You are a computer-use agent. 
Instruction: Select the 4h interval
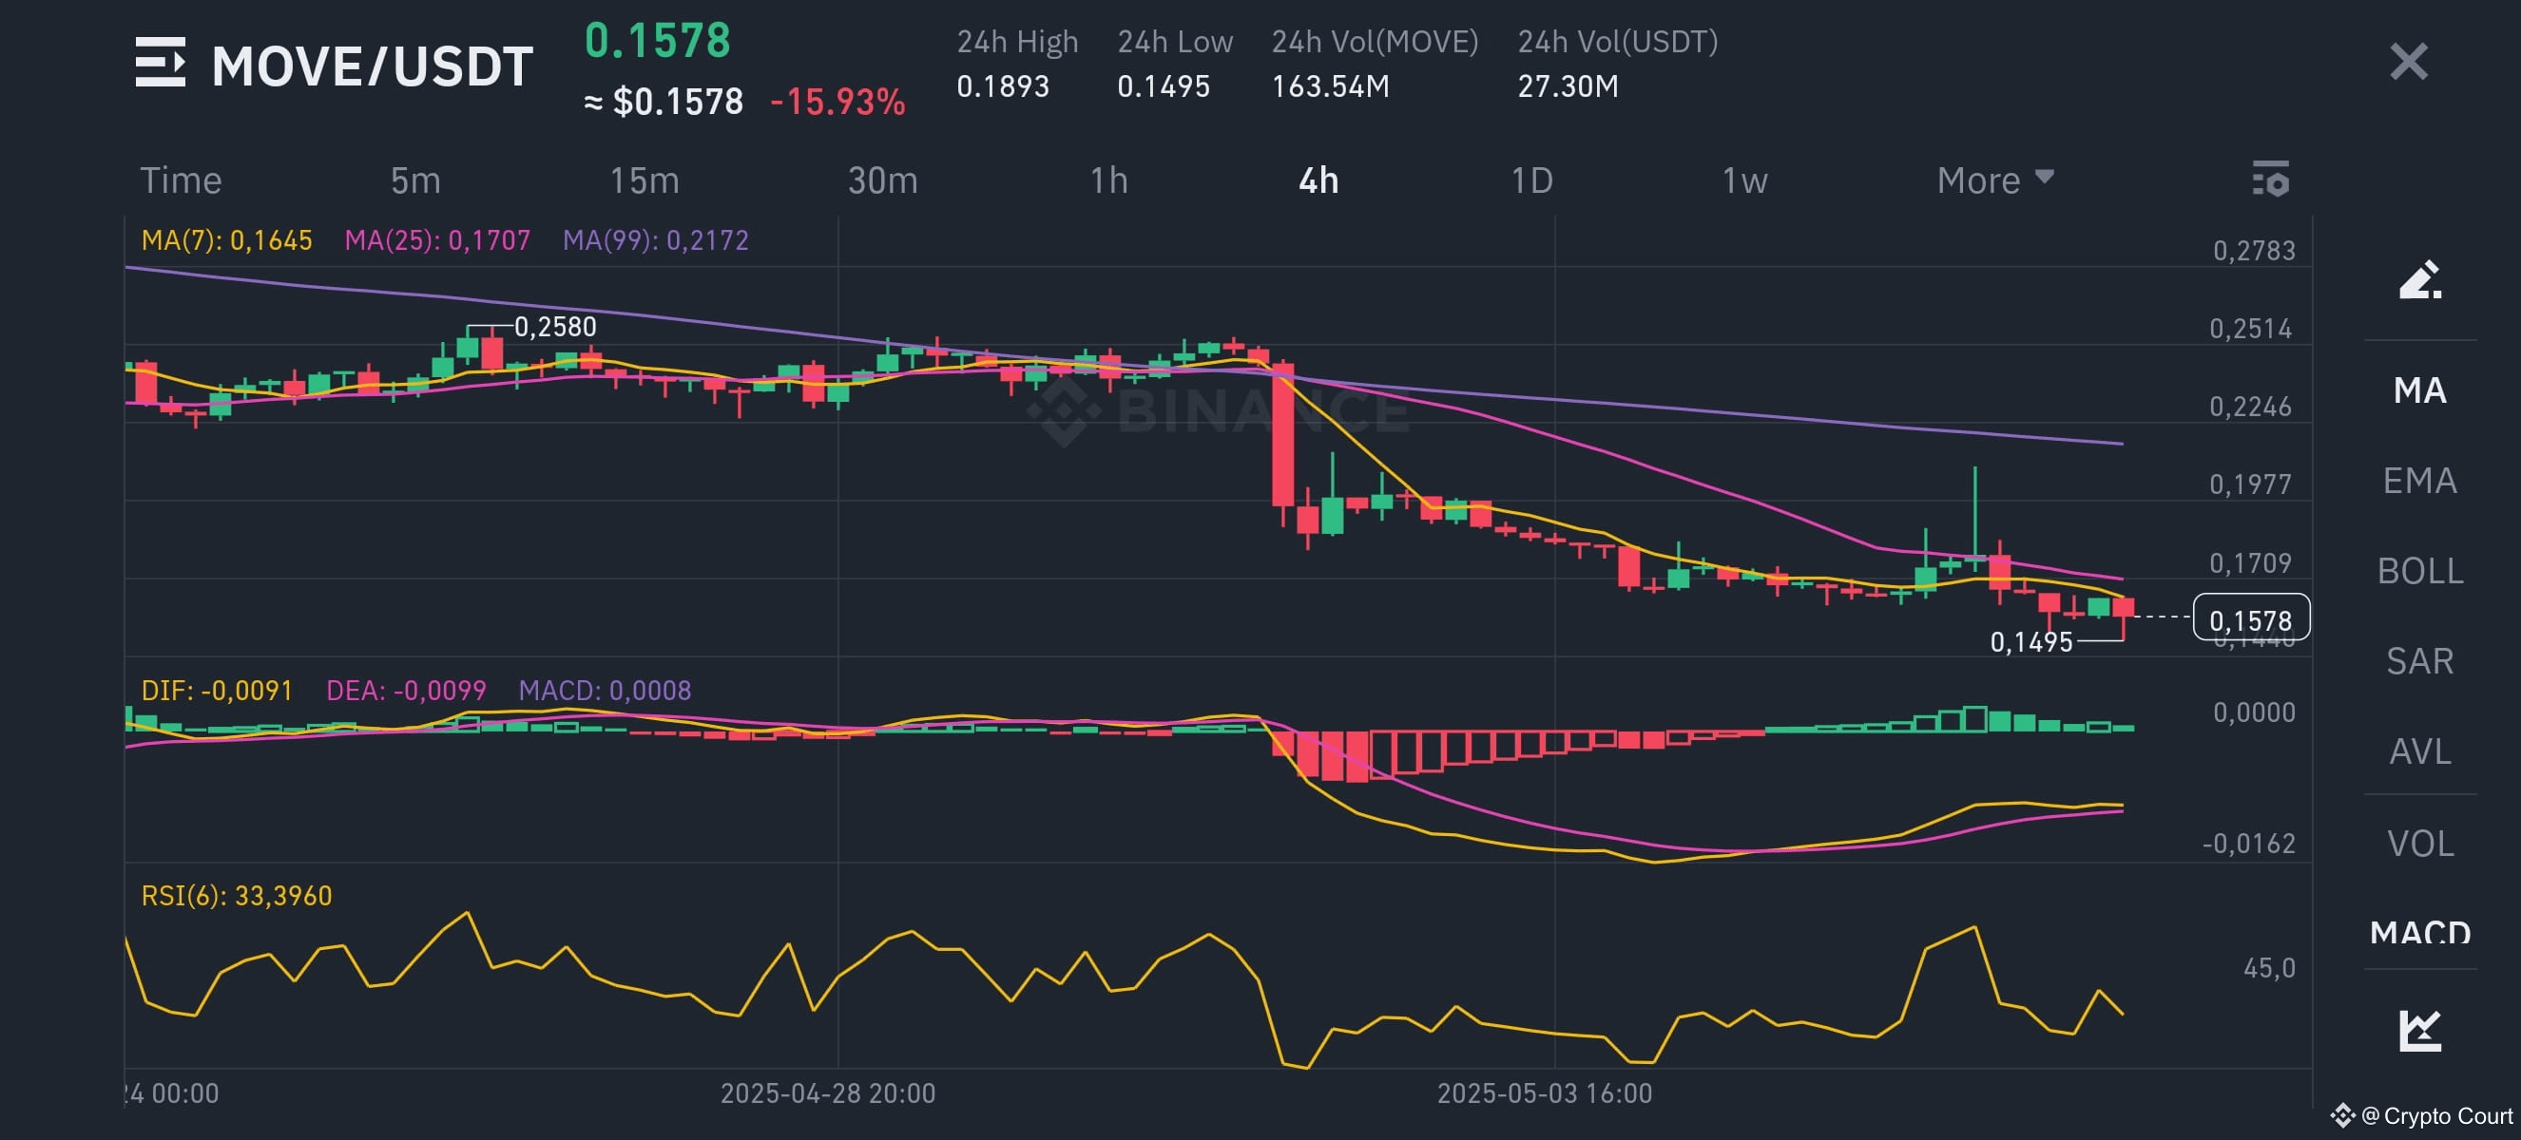point(1318,180)
